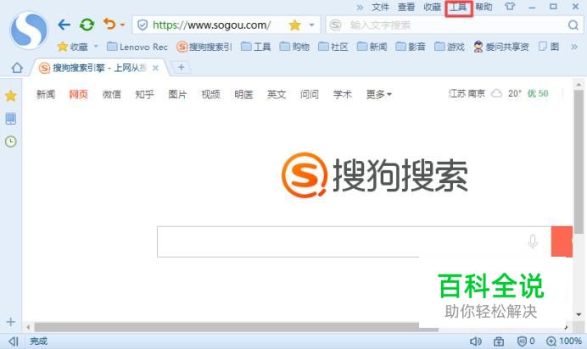Image resolution: width=587 pixels, height=349 pixels.
Task: Click the red search submit button
Action: tap(562, 241)
